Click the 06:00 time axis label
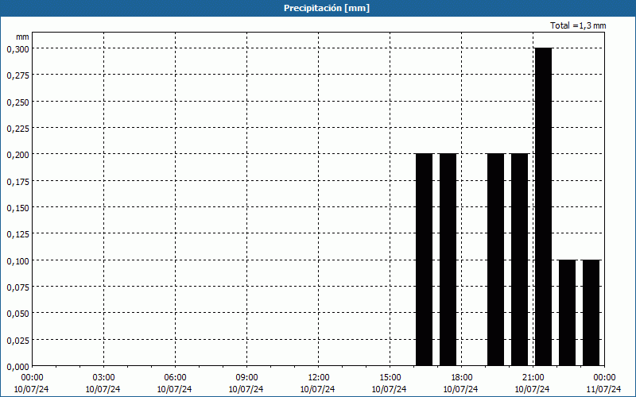This screenshot has width=636, height=397. coord(175,378)
